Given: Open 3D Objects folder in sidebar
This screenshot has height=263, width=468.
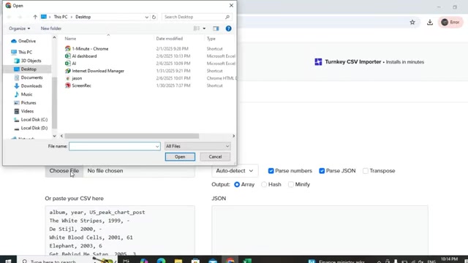Looking at the screenshot, I should [x=28, y=61].
